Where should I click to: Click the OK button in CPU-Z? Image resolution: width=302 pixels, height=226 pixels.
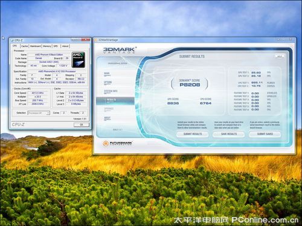point(82,125)
